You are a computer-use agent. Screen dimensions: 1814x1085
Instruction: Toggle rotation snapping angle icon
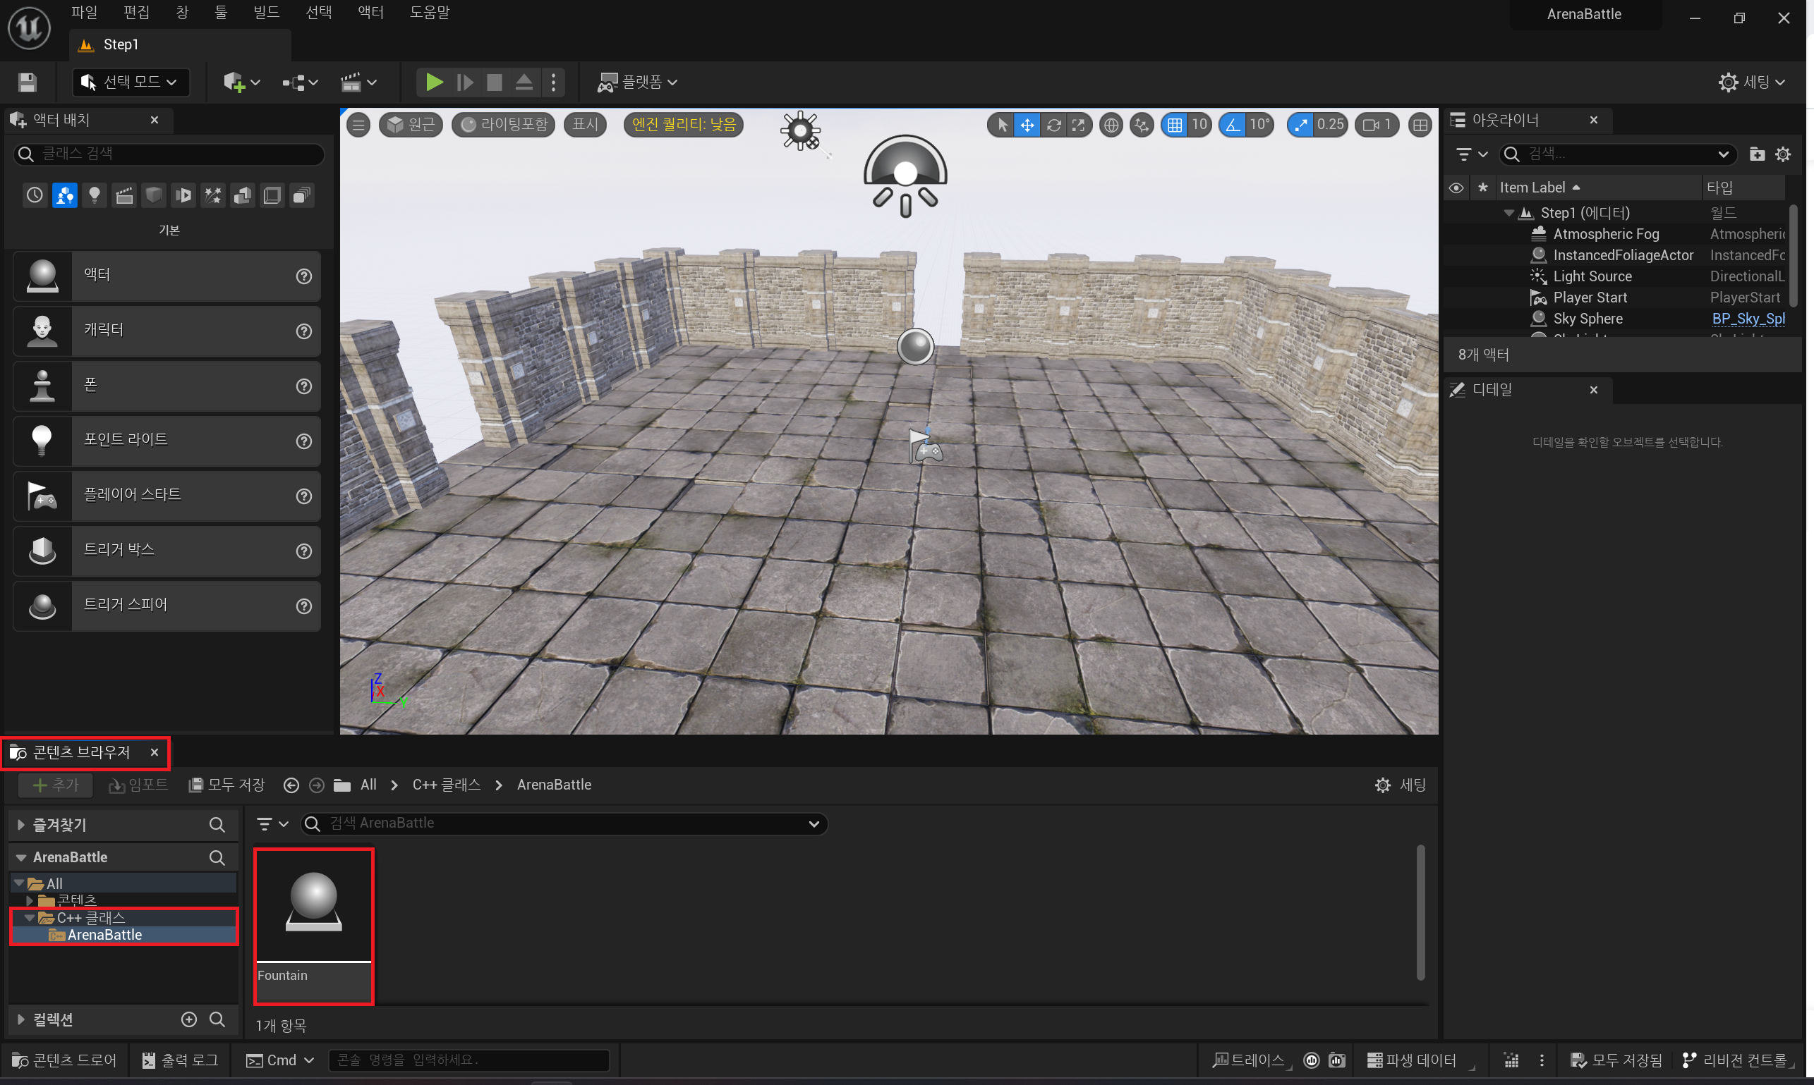(1233, 125)
